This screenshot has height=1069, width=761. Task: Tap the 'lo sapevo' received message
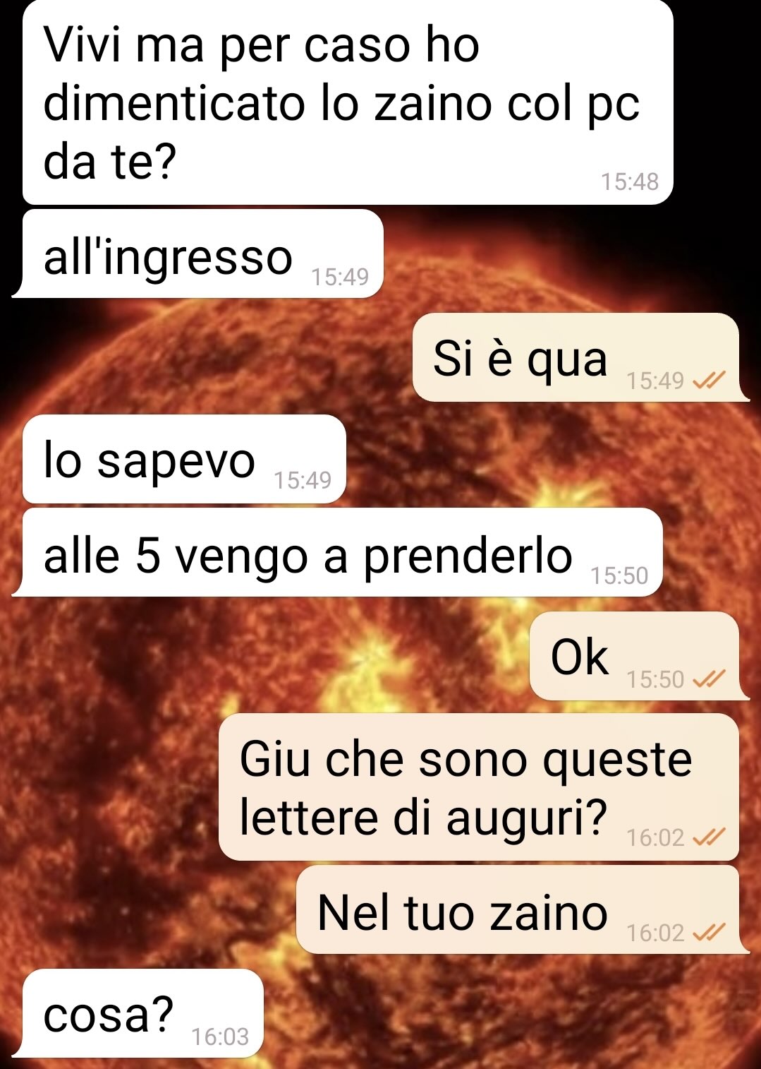[x=184, y=459]
